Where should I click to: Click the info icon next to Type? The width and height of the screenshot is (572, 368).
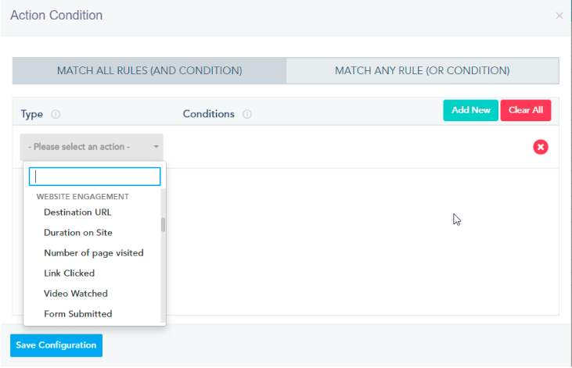tap(56, 114)
